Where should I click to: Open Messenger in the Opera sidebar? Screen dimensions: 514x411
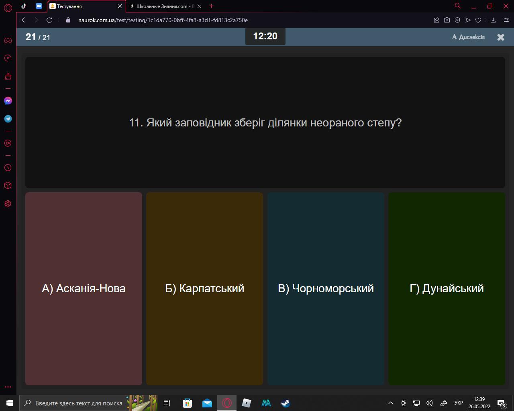(8, 101)
